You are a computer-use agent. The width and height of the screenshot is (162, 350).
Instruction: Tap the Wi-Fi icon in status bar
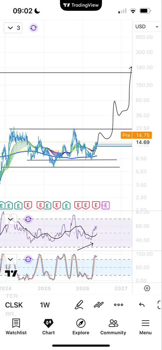point(133,11)
